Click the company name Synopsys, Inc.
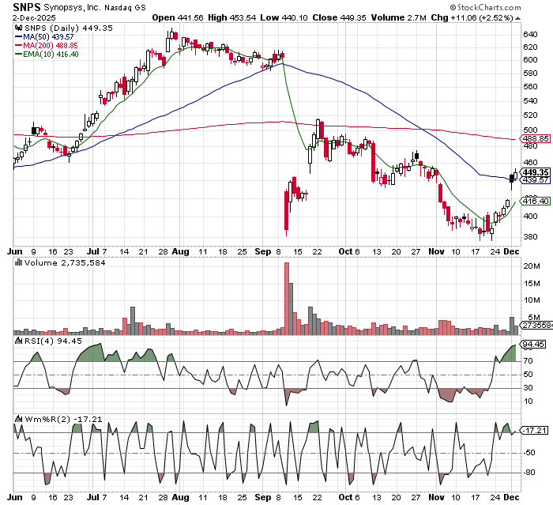 tap(72, 7)
